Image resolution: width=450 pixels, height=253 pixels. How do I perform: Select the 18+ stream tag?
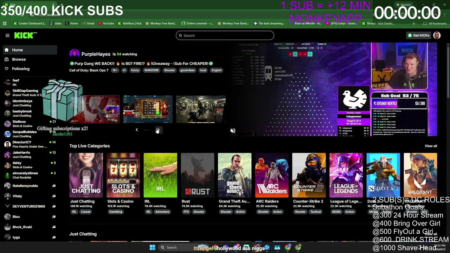[x=115, y=70]
